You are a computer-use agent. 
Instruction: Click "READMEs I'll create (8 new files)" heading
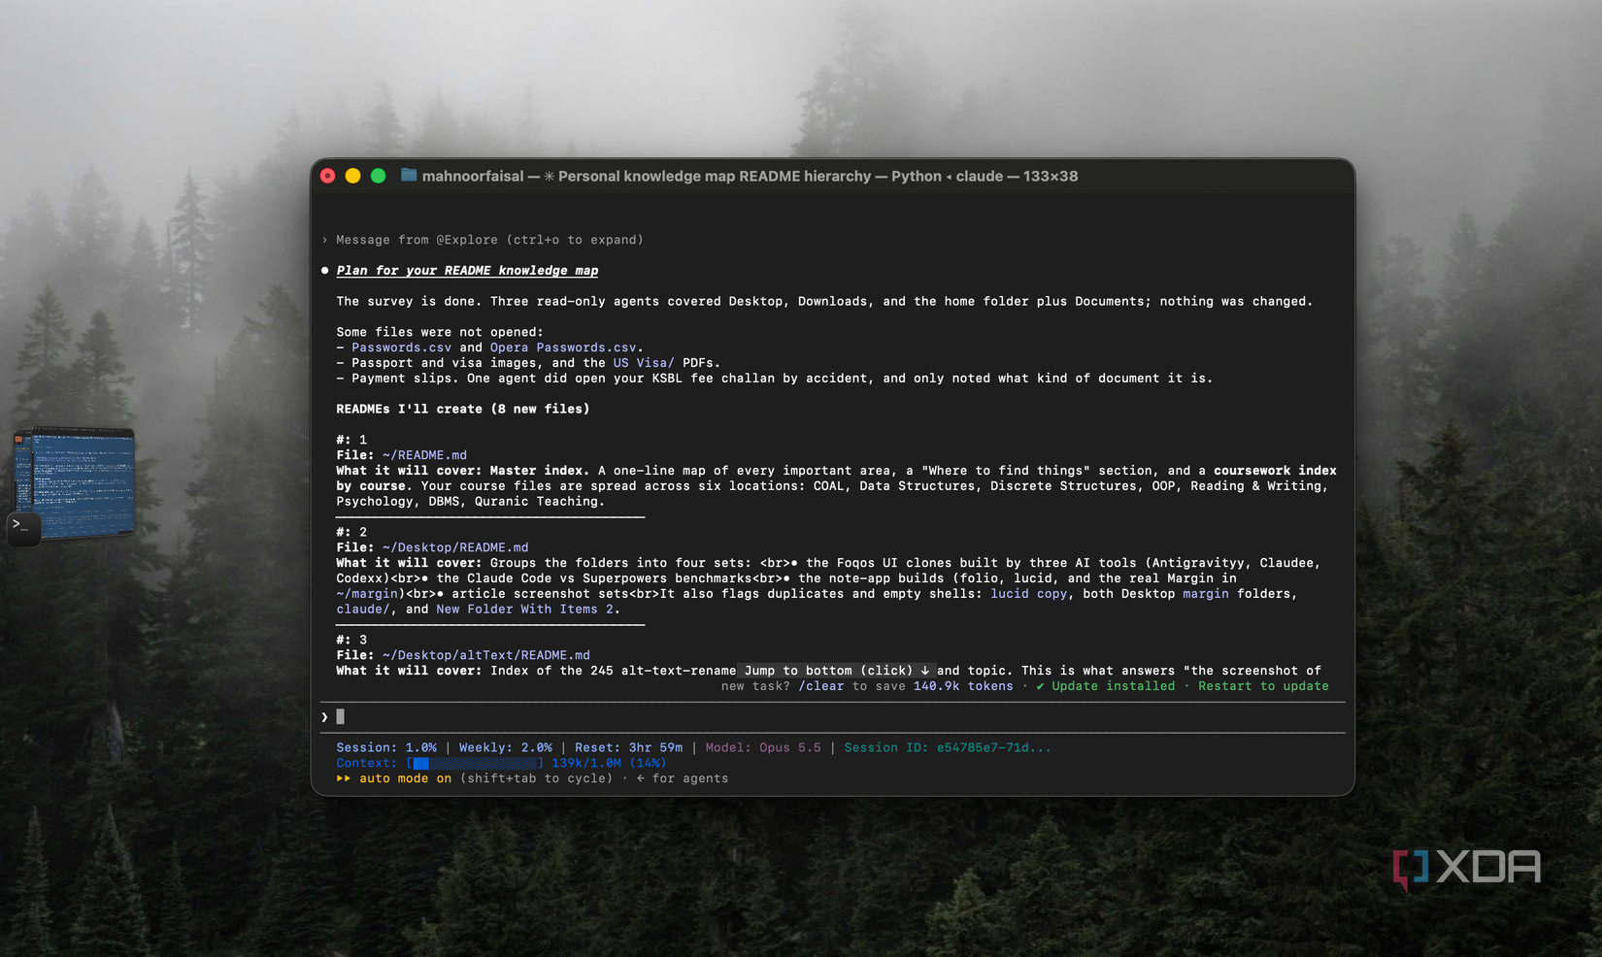(463, 410)
